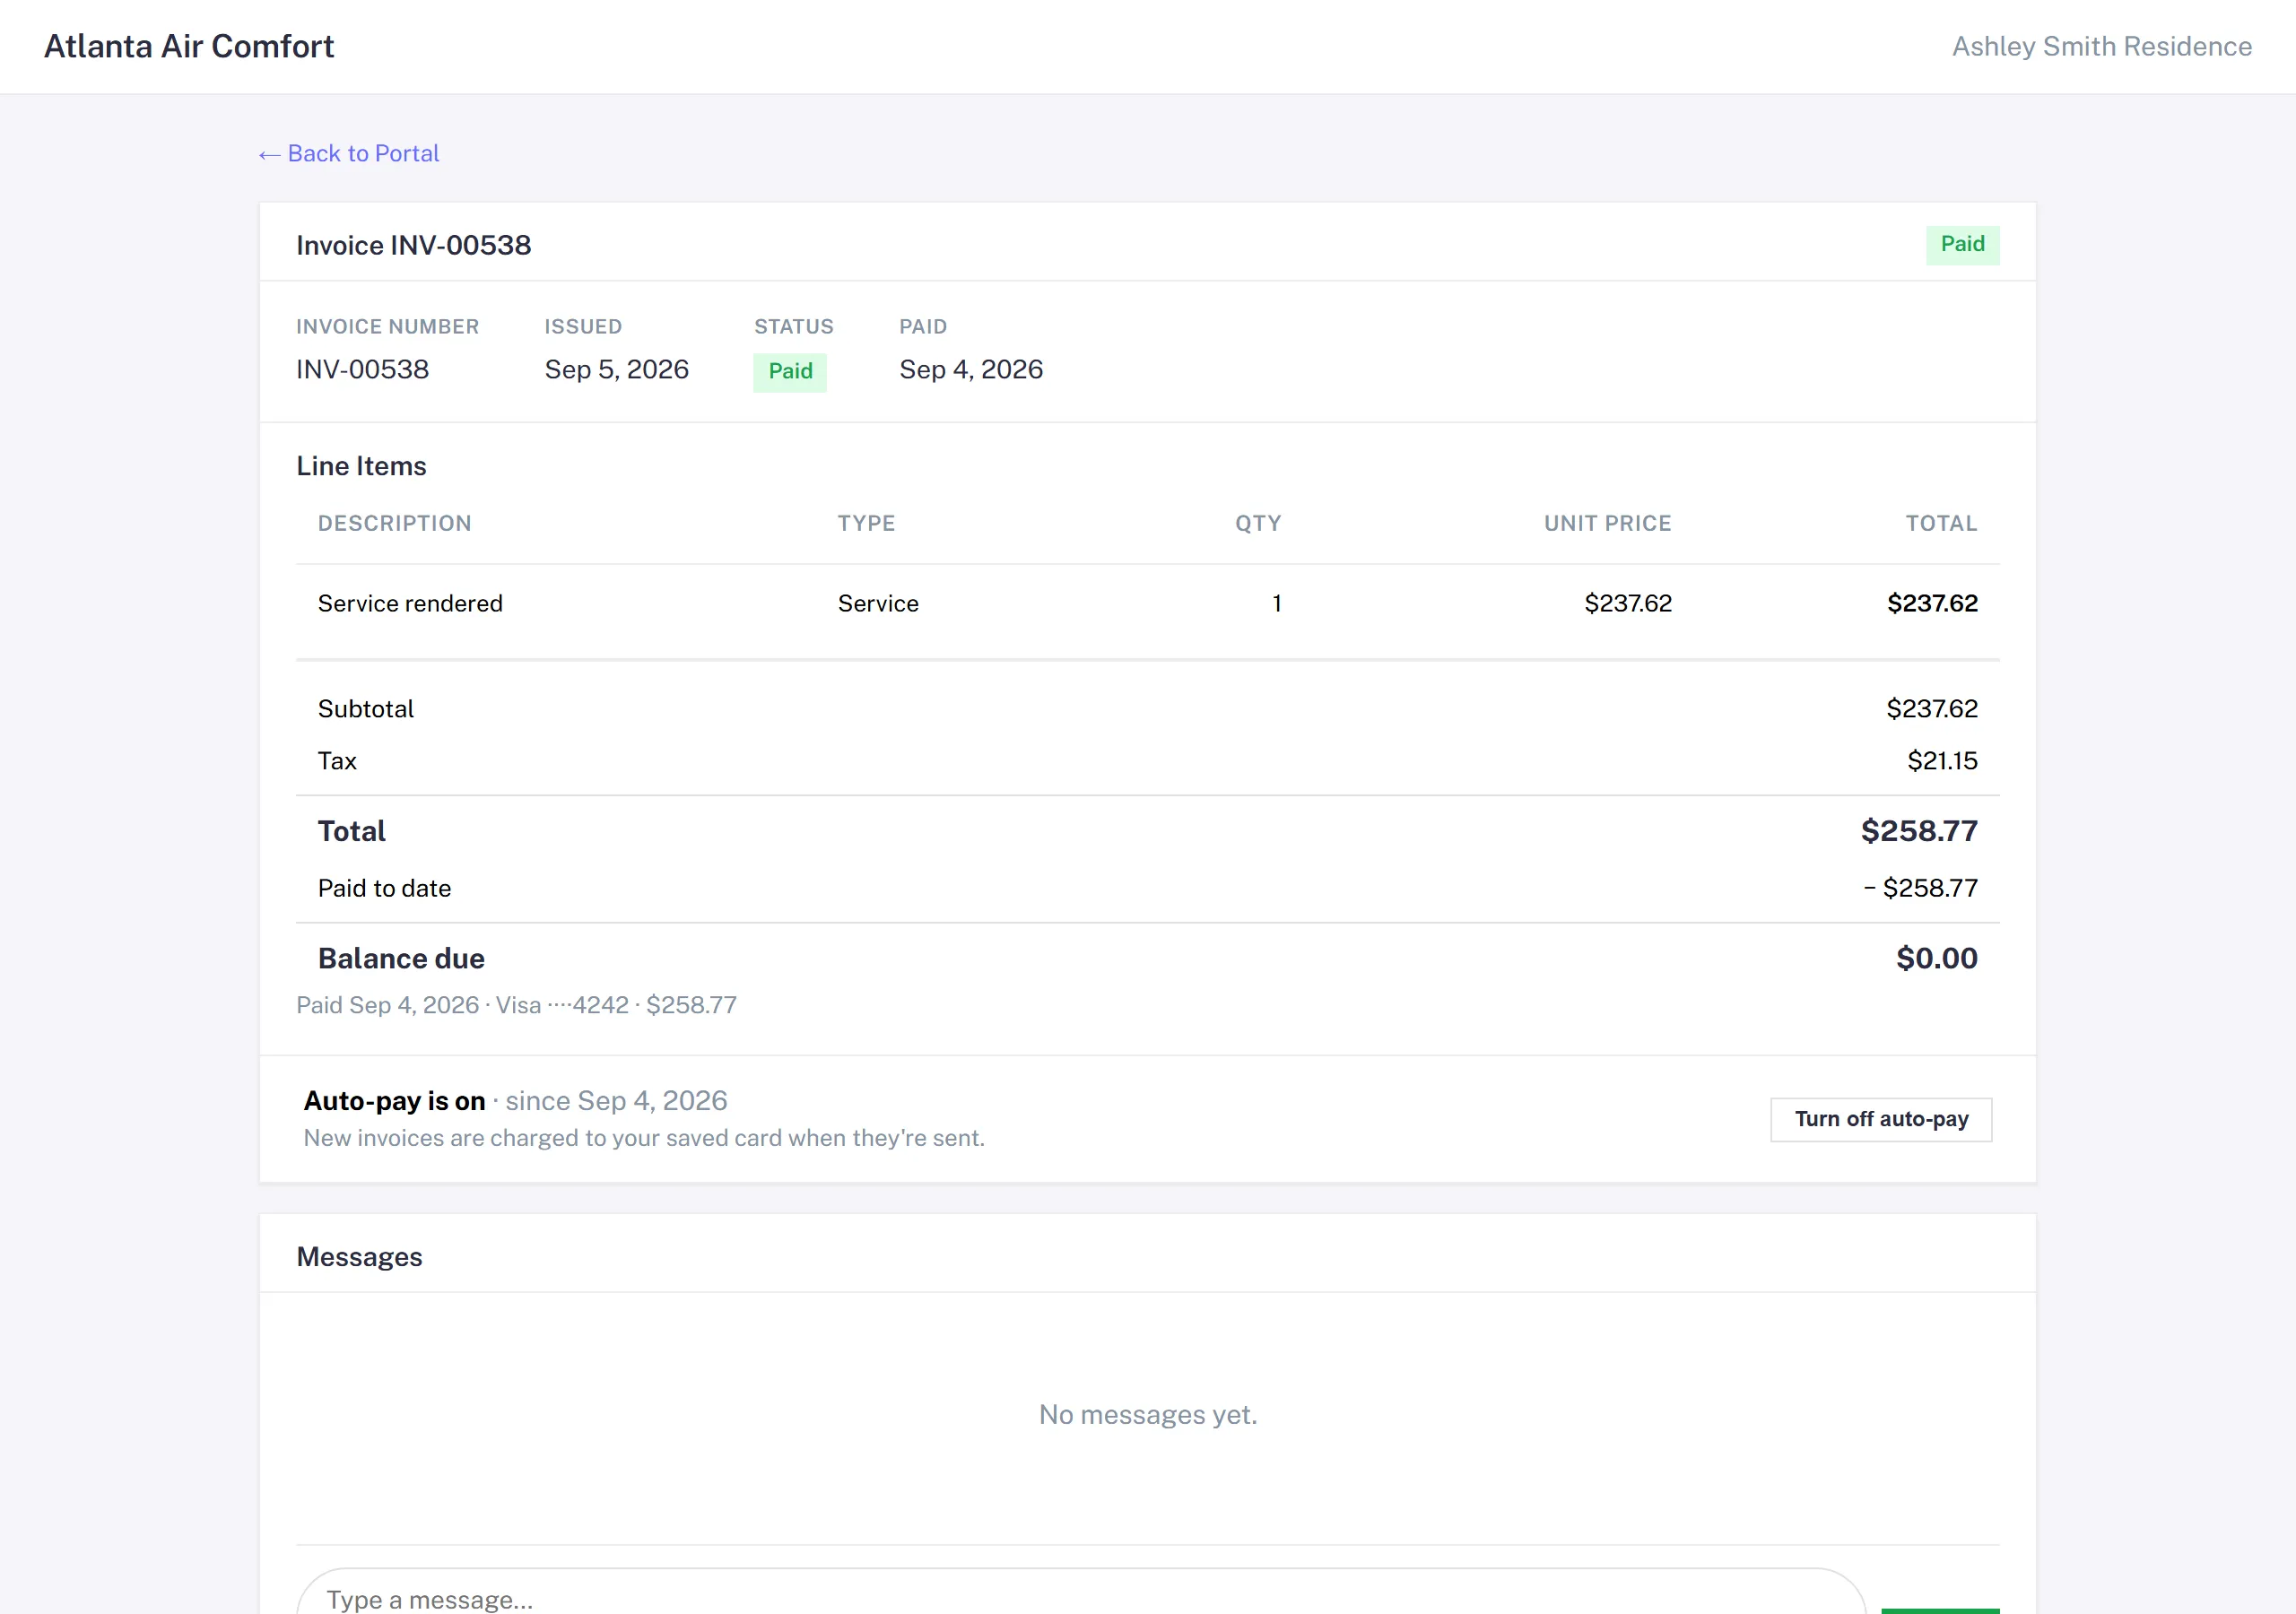This screenshot has height=1614, width=2296.
Task: Click the INVOICE NUMBER field label
Action: click(x=387, y=327)
